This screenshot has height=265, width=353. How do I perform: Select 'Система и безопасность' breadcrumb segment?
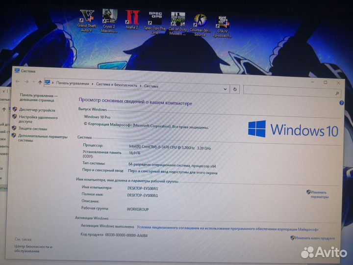pos(117,85)
